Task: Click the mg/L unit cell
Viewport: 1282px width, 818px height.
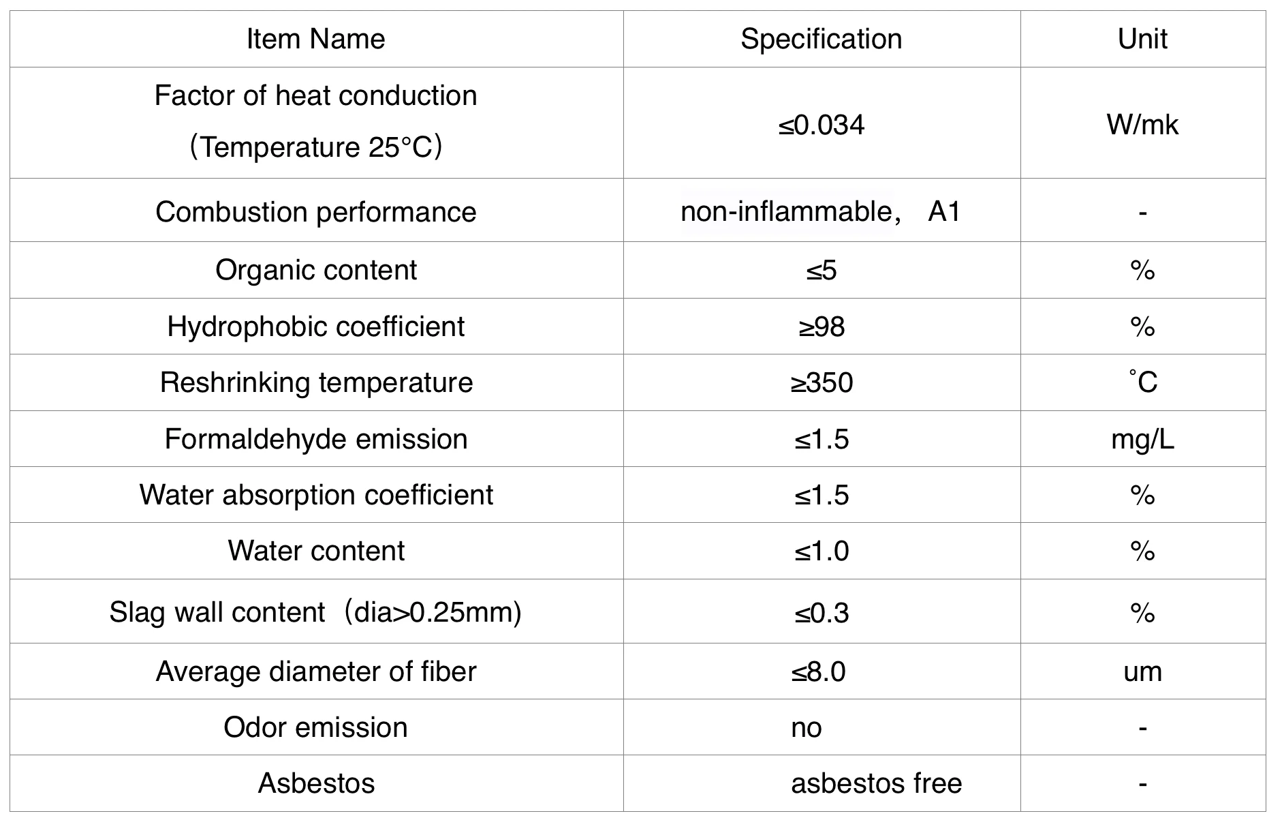Action: [x=1142, y=439]
